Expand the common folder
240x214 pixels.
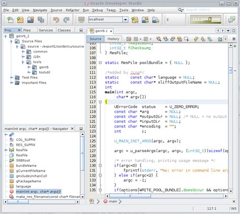pos(23,52)
